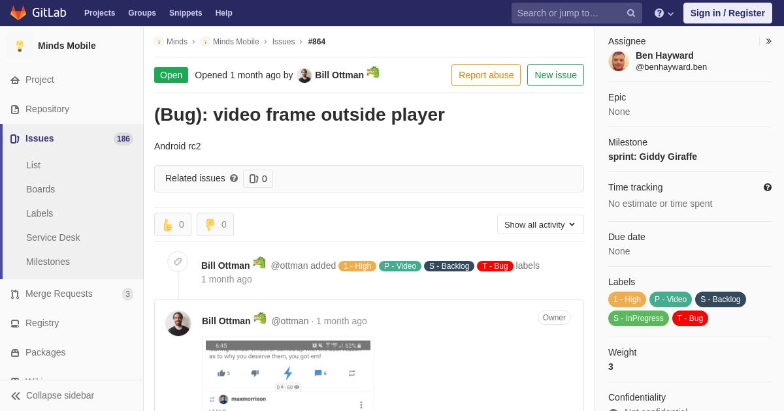Click the T - Bug sidebar label
784x411 pixels.
[x=690, y=318]
